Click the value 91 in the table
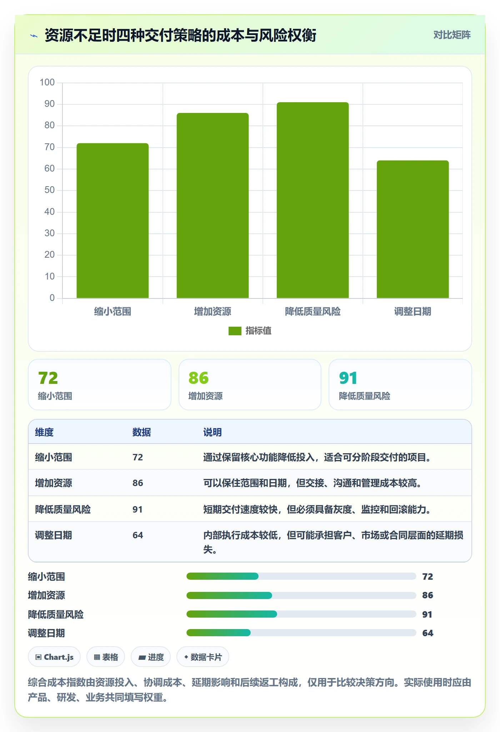The height and width of the screenshot is (732, 500). click(x=138, y=509)
